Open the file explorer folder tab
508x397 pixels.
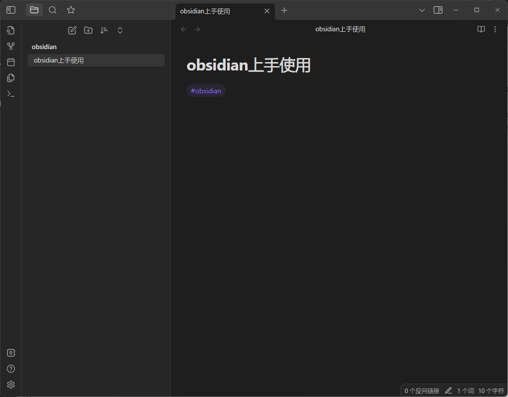click(x=34, y=10)
